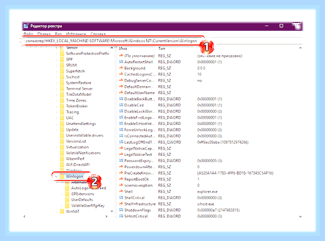Click the Background string value icon
The image size is (325, 241).
(121, 68)
